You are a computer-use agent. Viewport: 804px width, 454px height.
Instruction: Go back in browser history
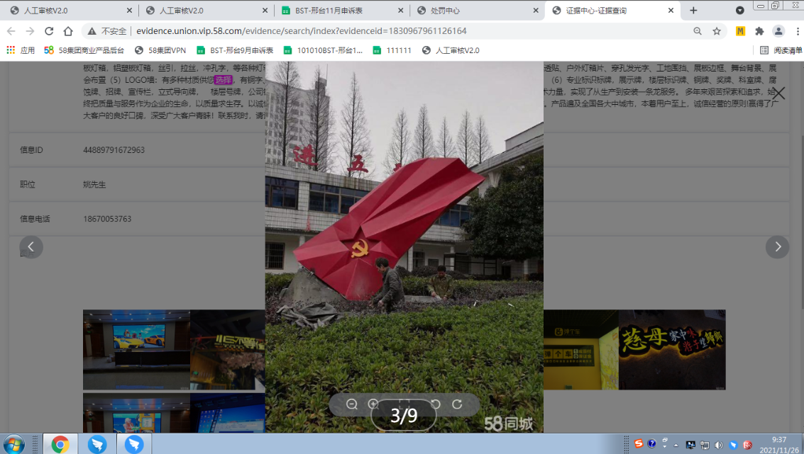pyautogui.click(x=11, y=31)
